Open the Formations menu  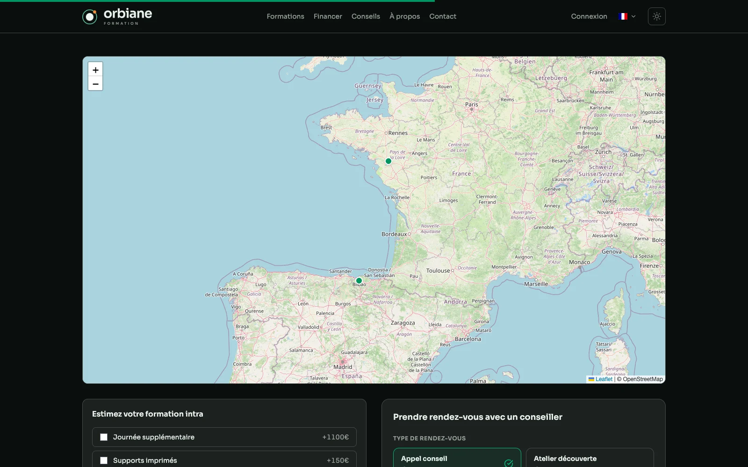pyautogui.click(x=285, y=16)
